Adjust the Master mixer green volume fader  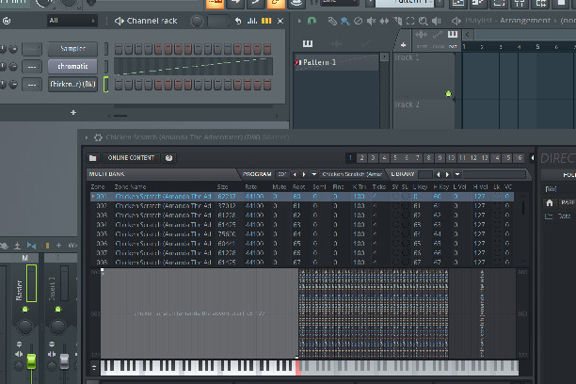(x=31, y=361)
